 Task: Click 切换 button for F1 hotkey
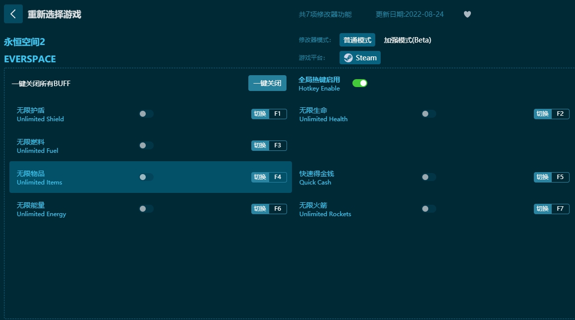[260, 114]
